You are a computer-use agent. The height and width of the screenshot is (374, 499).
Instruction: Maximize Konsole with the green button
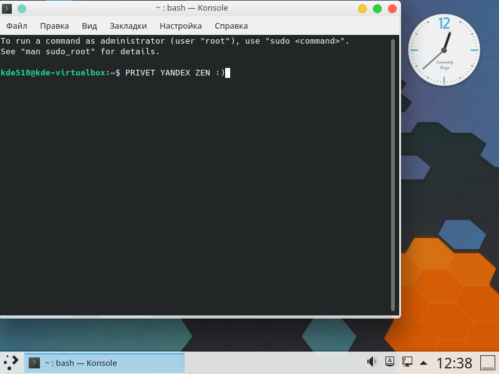(x=377, y=9)
